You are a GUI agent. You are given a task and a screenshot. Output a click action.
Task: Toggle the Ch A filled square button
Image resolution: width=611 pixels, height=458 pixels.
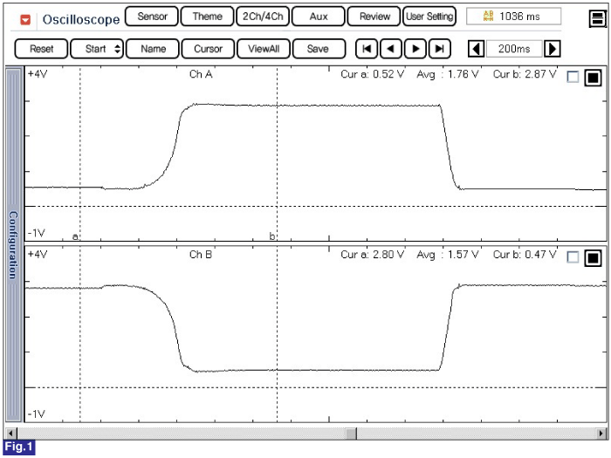[x=593, y=78]
